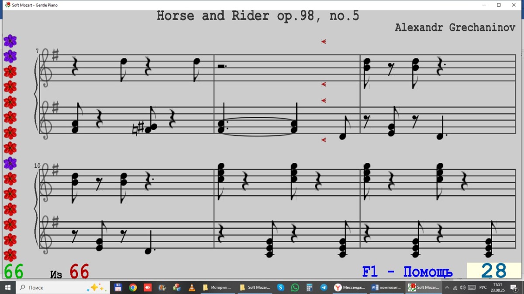Minimize the Soft Mozart window
Screen dimensions: 524x294
tap(484, 5)
